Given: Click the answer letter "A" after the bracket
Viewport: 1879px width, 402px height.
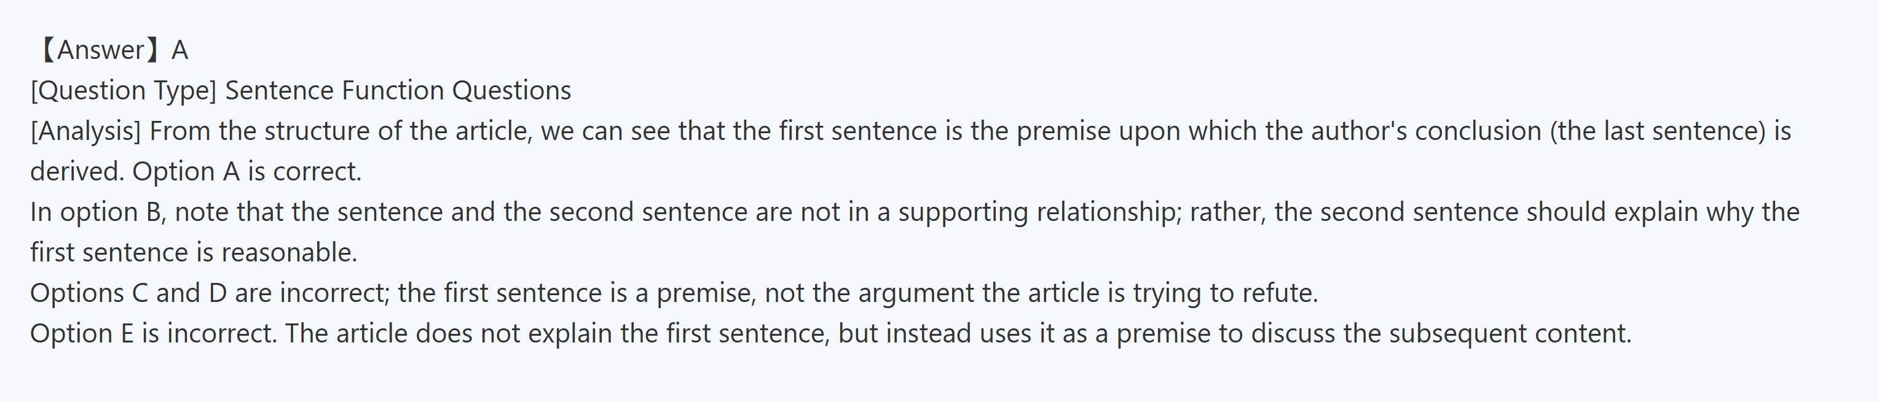Looking at the screenshot, I should (179, 50).
